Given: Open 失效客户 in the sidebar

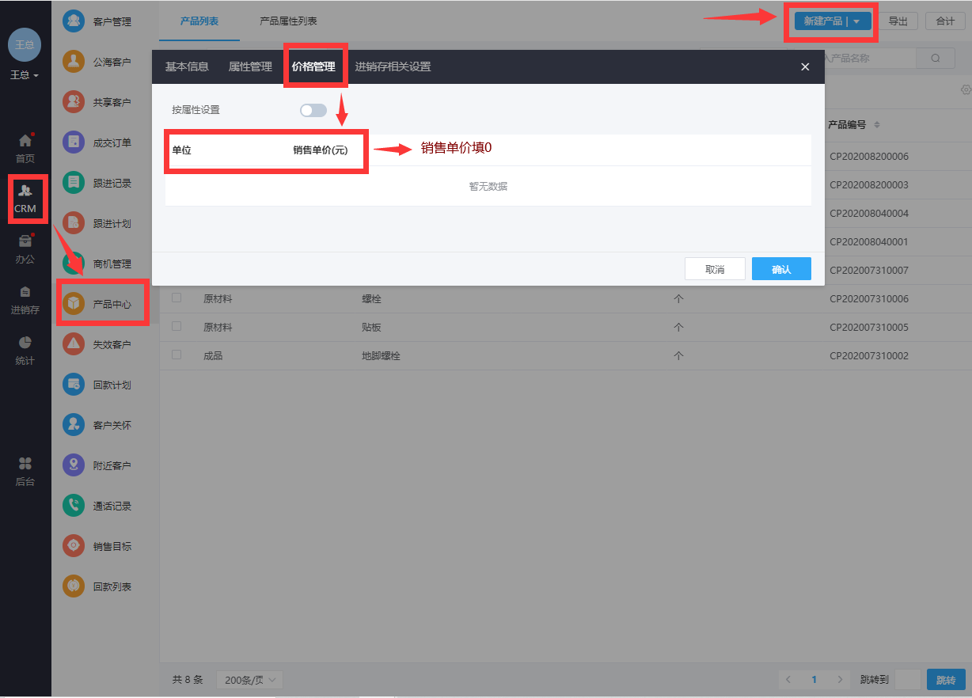Looking at the screenshot, I should click(97, 344).
